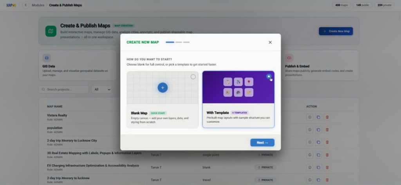Click 'single point' template cell
Screen dimensions: 401x185
click(211, 155)
